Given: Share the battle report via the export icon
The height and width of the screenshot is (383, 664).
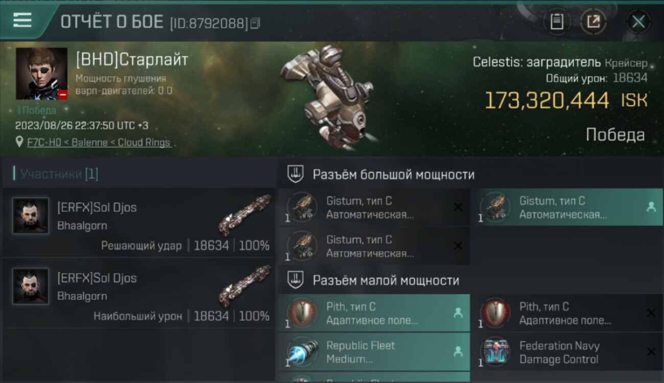Looking at the screenshot, I should [x=594, y=21].
